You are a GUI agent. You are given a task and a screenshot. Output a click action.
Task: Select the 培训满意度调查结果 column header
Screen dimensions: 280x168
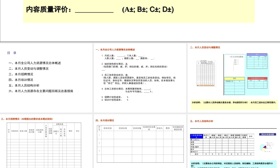[178, 128]
